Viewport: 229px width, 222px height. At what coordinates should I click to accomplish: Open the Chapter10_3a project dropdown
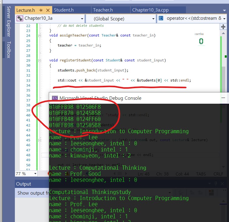coord(81,19)
